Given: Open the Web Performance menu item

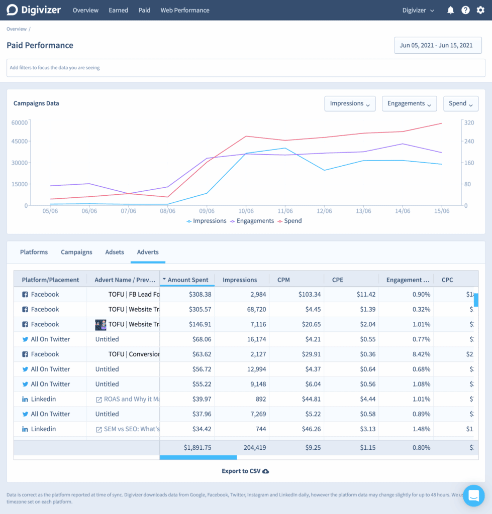Looking at the screenshot, I should click(x=185, y=10).
